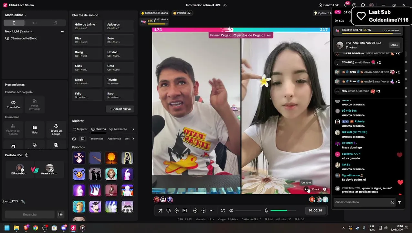Show hidden icons in Windows system tray
412x233 pixels.
343,228
